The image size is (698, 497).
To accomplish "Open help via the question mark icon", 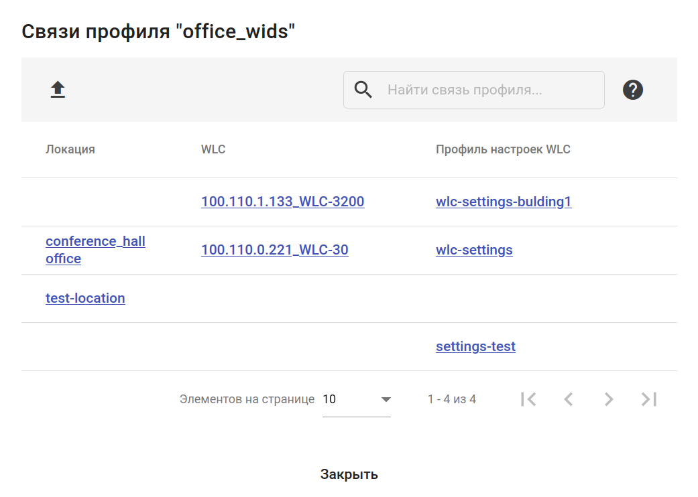I will (x=632, y=90).
